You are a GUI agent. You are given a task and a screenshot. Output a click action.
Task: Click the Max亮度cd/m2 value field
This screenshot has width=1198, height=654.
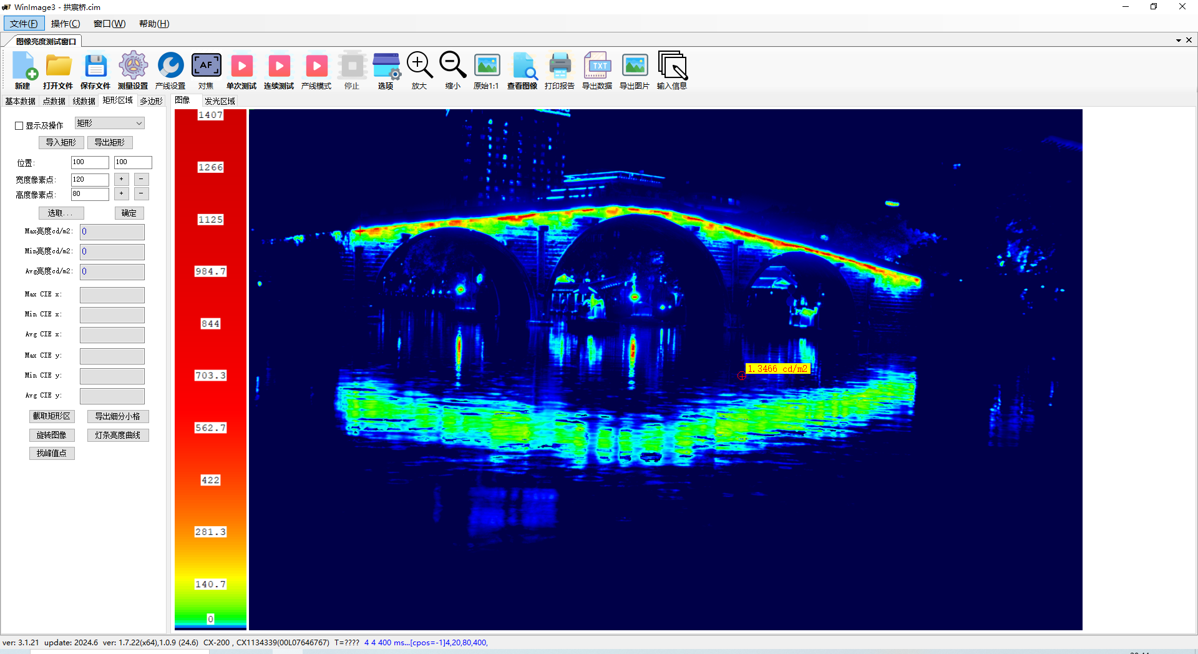click(x=112, y=232)
